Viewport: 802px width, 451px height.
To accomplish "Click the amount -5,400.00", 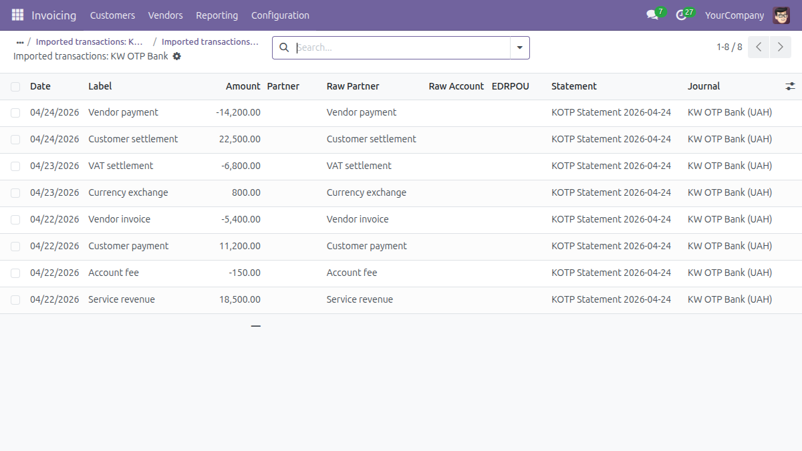I will [x=241, y=219].
